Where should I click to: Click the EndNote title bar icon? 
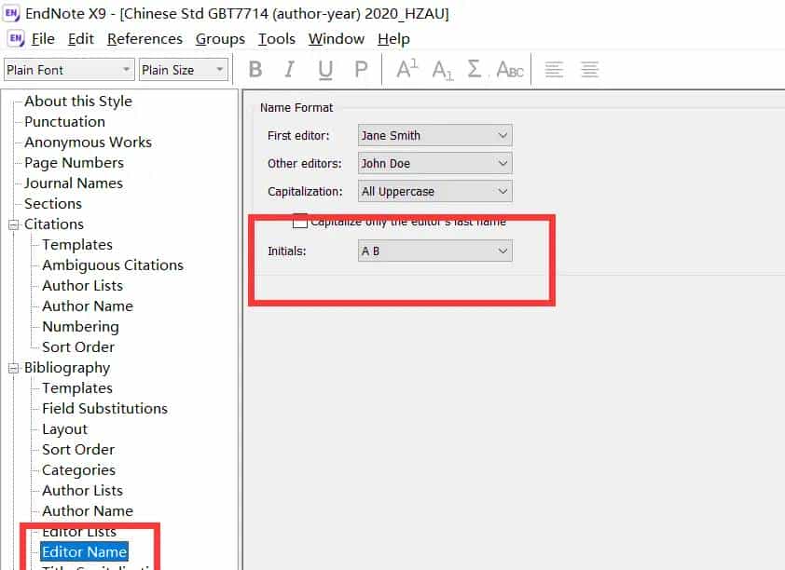tap(11, 13)
